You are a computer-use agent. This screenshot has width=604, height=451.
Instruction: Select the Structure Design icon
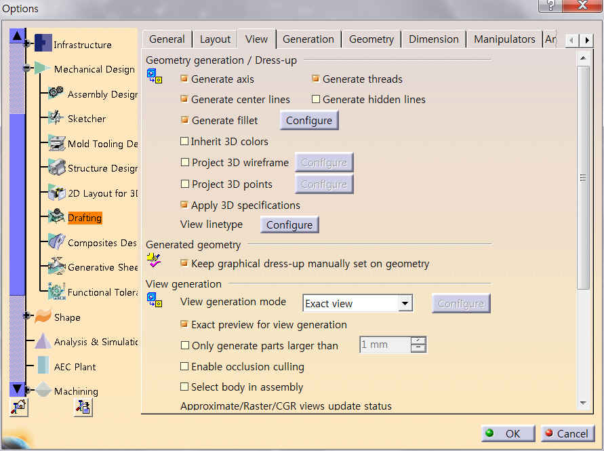point(56,168)
